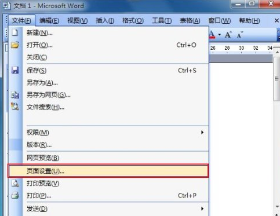Click the vertical scrollbar down arrow
Viewport: 280px width, 216px height.
277,207
